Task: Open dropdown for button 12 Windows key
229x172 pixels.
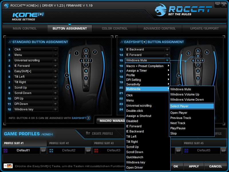Action: pos(55,109)
